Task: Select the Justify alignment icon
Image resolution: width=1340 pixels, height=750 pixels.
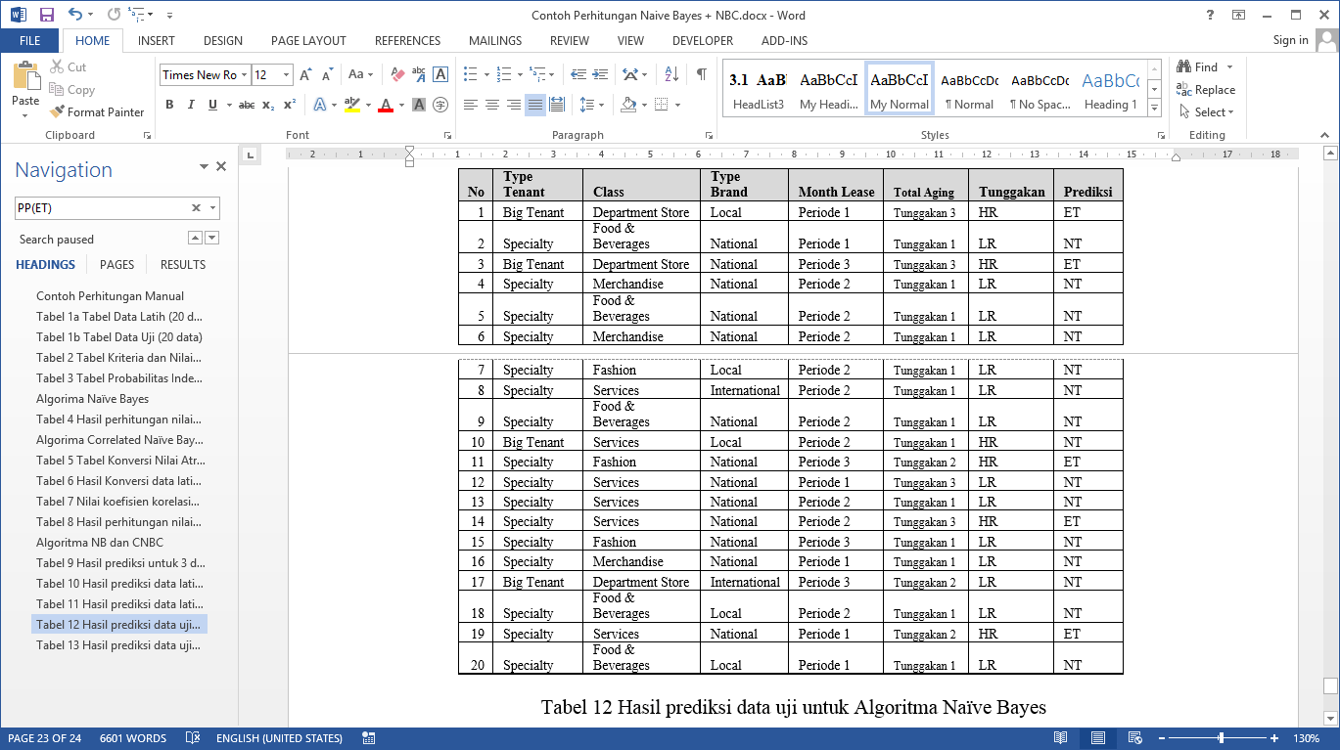Action: (x=534, y=105)
